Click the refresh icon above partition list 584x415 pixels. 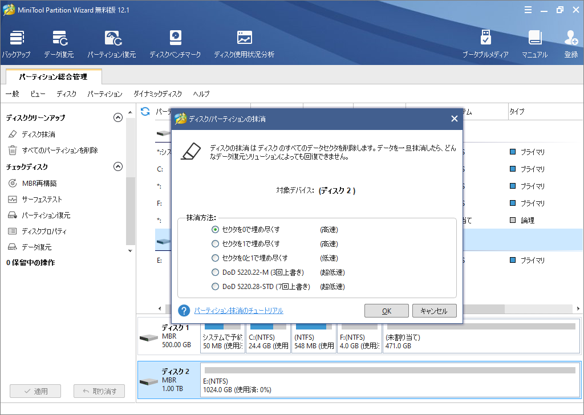[x=145, y=111]
